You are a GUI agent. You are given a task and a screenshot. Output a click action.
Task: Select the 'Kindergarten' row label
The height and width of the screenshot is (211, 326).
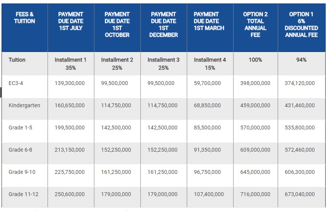[x=24, y=105]
